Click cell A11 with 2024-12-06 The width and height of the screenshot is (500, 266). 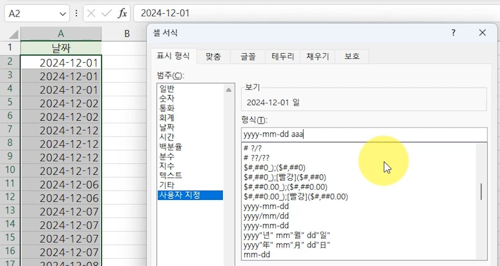[61, 184]
